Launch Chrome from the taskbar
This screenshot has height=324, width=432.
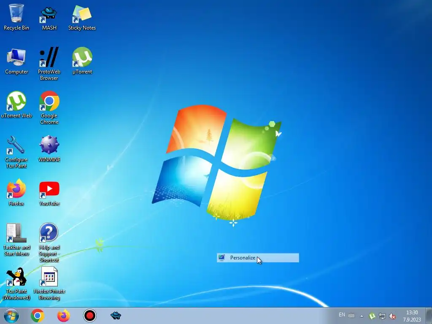[x=38, y=316]
